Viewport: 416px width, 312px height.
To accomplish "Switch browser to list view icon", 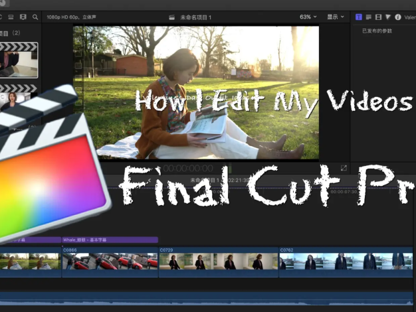I will click(11, 17).
